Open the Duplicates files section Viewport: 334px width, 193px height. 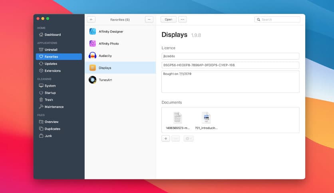point(52,129)
